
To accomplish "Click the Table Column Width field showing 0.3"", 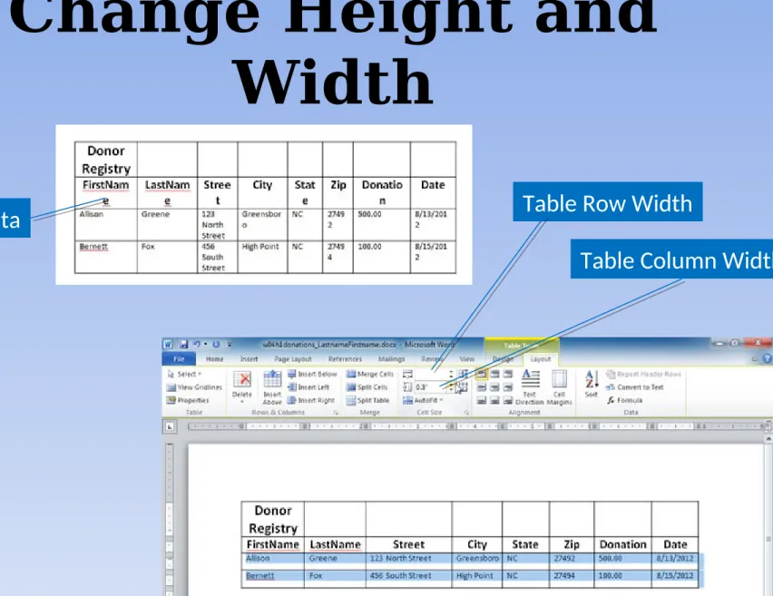I will coord(431,387).
